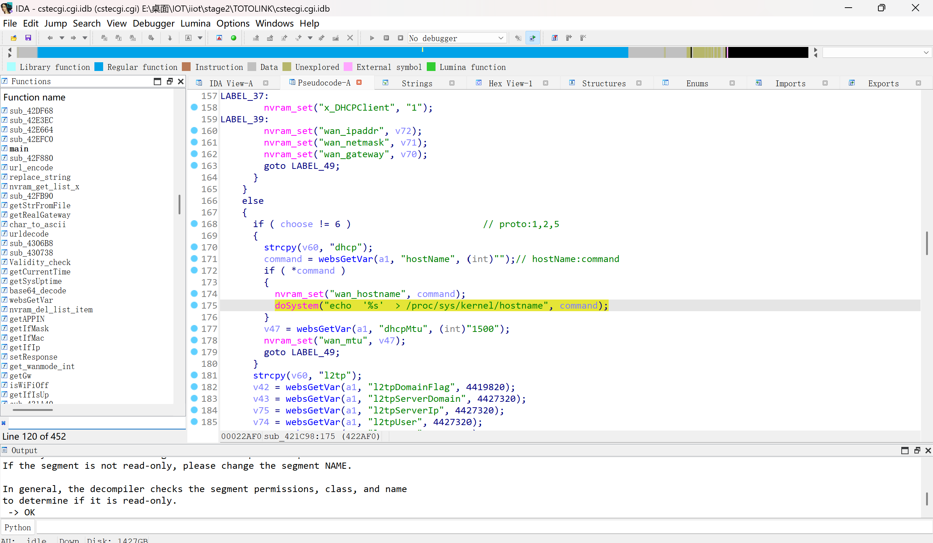This screenshot has height=543, width=933.
Task: Click the breakpoint list icon
Action: (x=555, y=38)
